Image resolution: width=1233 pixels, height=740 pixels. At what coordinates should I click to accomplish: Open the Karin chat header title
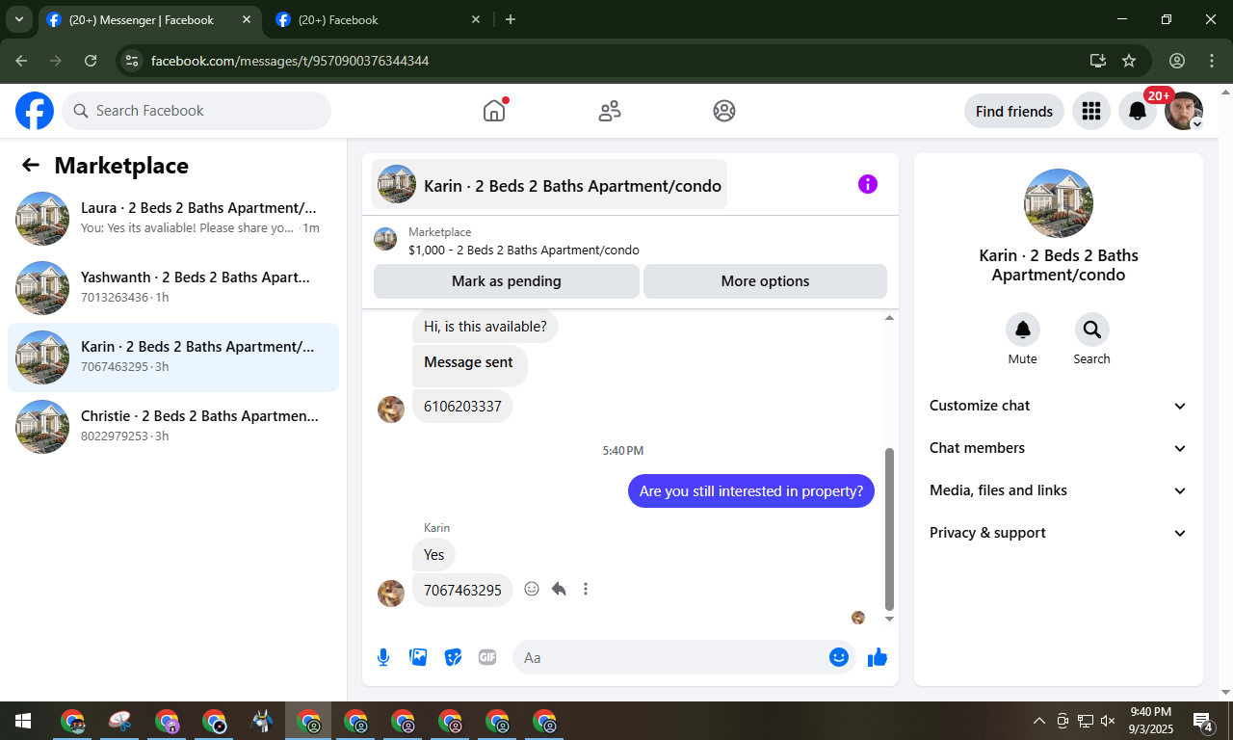click(550, 184)
